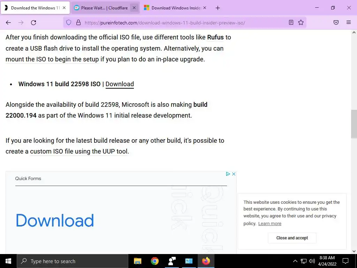Click scrollbar up arrow
This screenshot has width=357, height=268.
click(x=354, y=32)
